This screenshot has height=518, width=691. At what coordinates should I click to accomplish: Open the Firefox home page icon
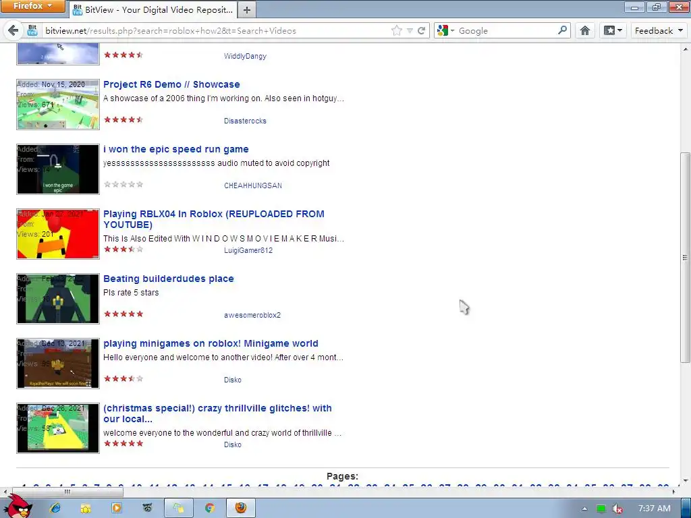tap(585, 30)
